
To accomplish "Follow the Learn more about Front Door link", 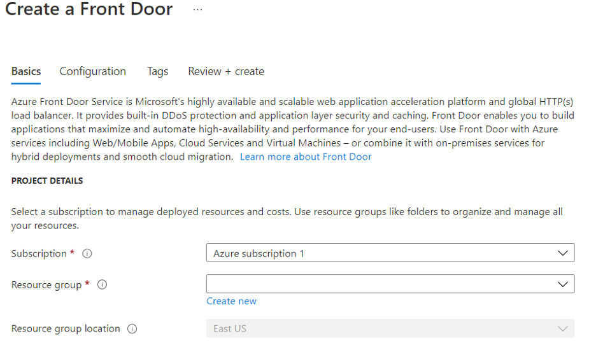I will 306,157.
